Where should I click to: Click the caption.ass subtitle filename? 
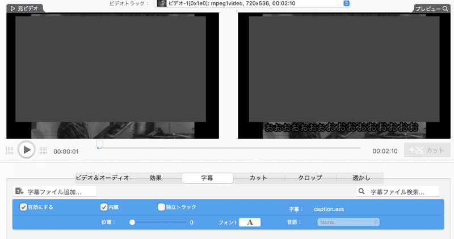pos(329,209)
